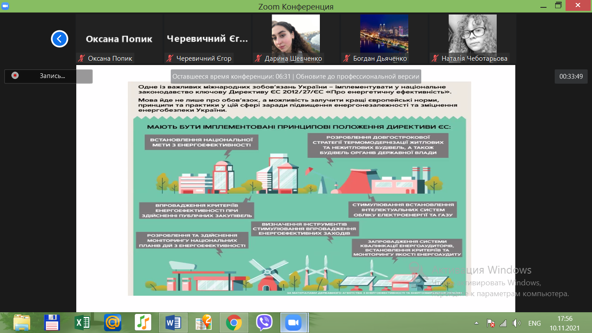592x333 pixels.
Task: Open the floppy disk save app in taskbar
Action: point(52,323)
